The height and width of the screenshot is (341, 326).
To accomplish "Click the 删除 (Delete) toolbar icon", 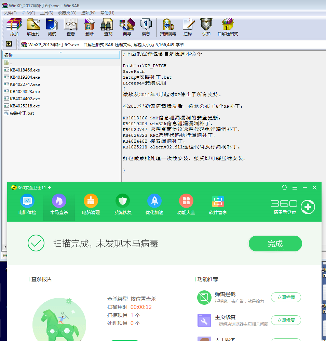I will coord(89,27).
